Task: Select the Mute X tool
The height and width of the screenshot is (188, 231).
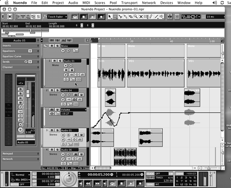Action: [141, 17]
